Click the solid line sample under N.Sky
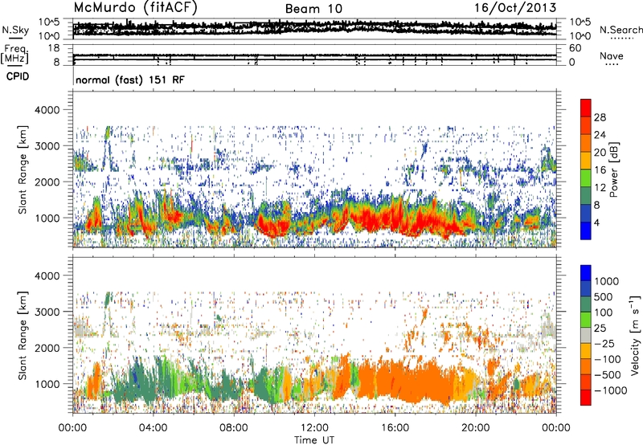The width and height of the screenshot is (643, 445). coord(15,38)
